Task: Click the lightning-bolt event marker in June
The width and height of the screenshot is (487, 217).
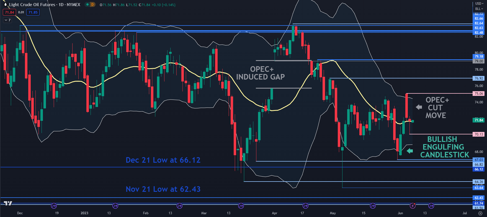Action: click(413, 206)
